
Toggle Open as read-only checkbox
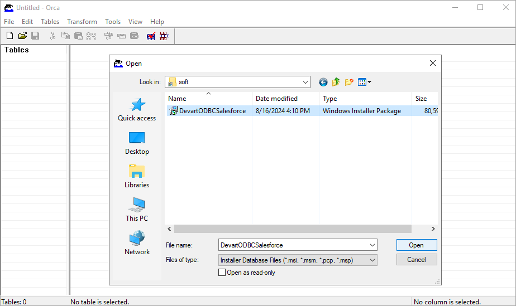point(222,272)
